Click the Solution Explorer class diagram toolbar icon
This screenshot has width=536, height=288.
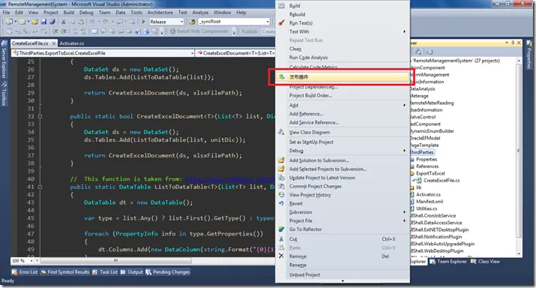pyautogui.click(x=418, y=52)
